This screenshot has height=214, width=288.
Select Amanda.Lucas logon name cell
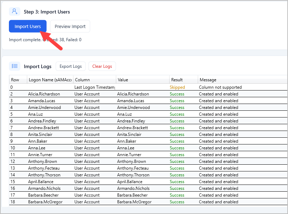coord(42,101)
